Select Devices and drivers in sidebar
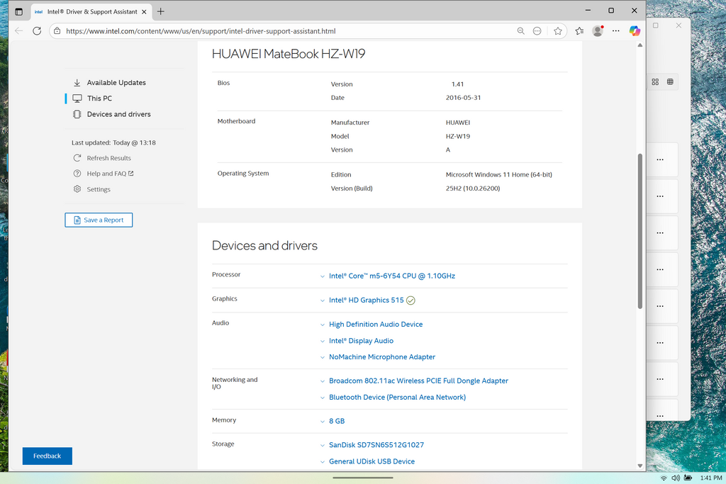The width and height of the screenshot is (726, 484). [118, 114]
